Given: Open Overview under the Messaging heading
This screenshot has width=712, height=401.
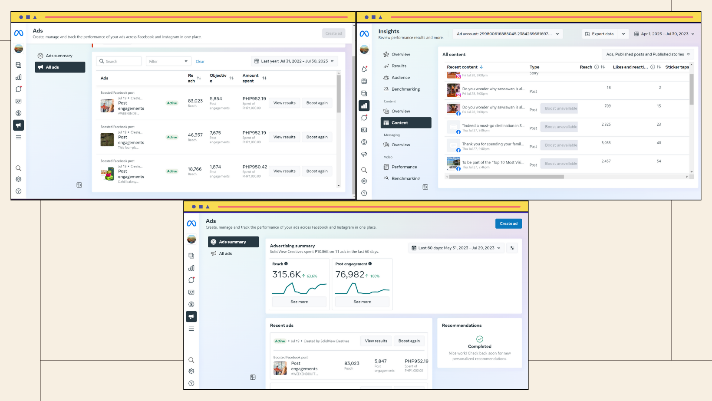Looking at the screenshot, I should (401, 145).
